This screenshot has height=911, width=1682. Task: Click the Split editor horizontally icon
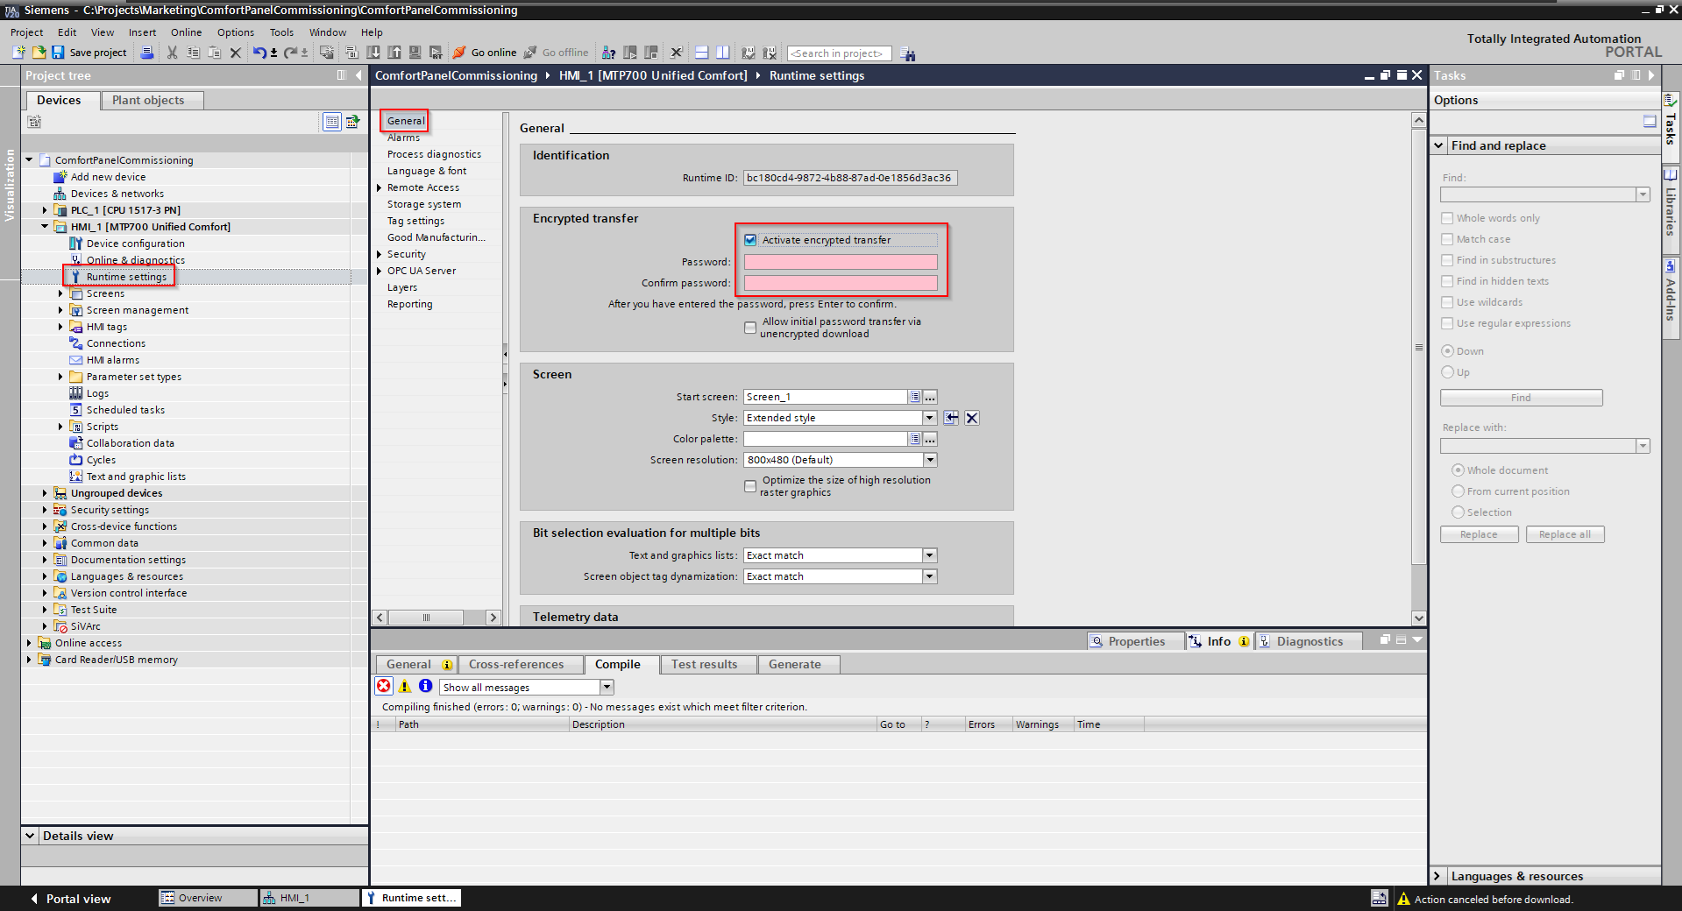[701, 53]
